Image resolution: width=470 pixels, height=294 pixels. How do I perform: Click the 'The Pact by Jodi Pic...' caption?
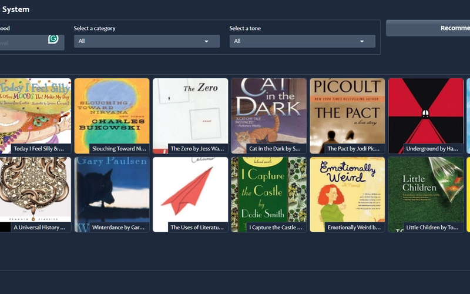click(x=354, y=149)
